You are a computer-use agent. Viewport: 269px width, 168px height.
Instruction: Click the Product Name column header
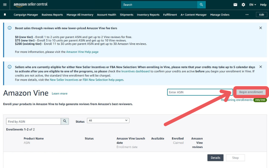34,138
